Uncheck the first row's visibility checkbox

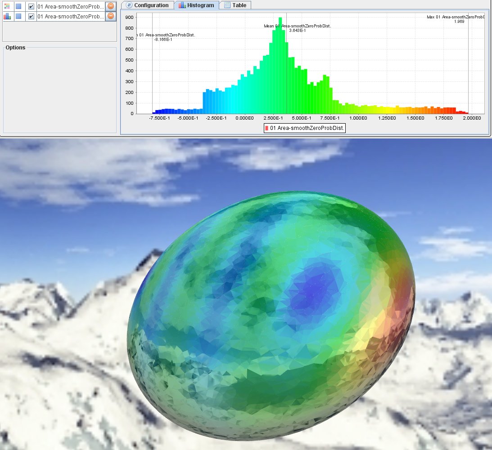point(31,6)
